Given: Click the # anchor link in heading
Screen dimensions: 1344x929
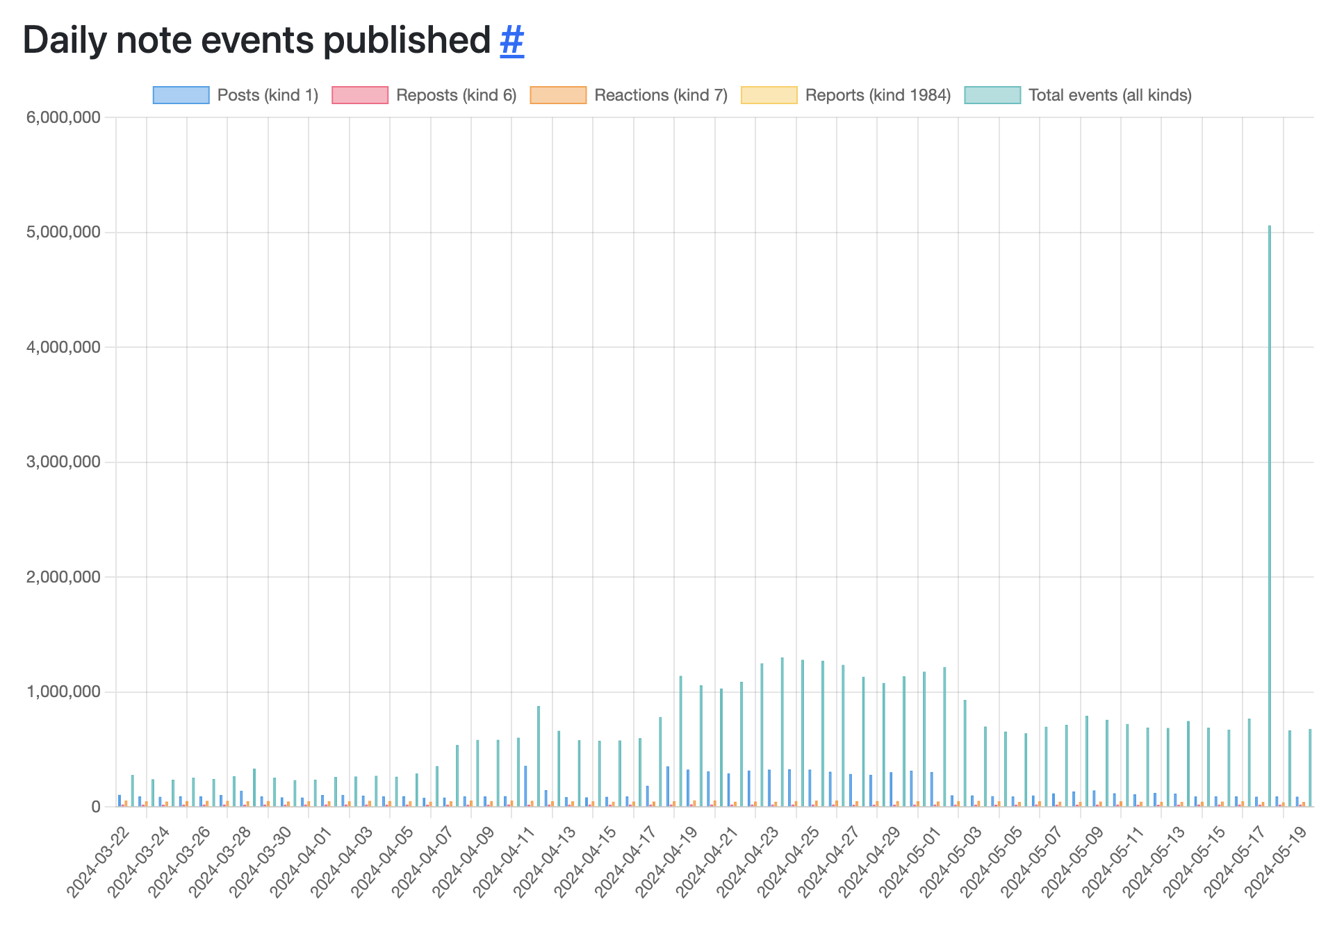Looking at the screenshot, I should click(511, 40).
